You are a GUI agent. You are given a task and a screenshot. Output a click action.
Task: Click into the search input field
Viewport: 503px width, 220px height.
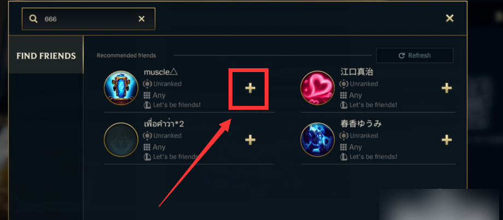click(x=88, y=19)
